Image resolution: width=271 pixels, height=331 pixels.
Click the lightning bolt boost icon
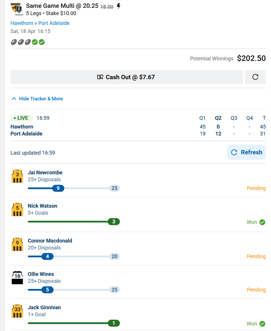(118, 6)
